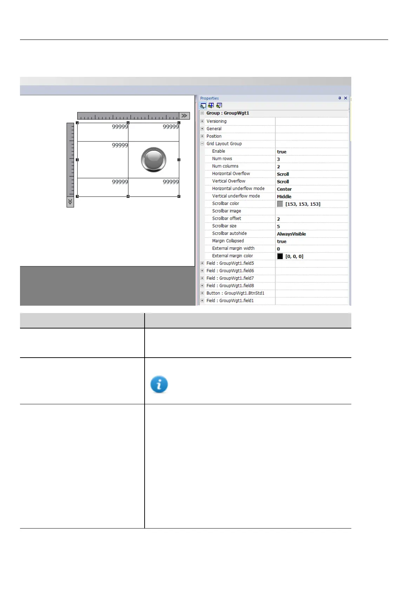Close the Properties panel
Image resolution: width=418 pixels, height=591 pixels.
pyautogui.click(x=346, y=98)
